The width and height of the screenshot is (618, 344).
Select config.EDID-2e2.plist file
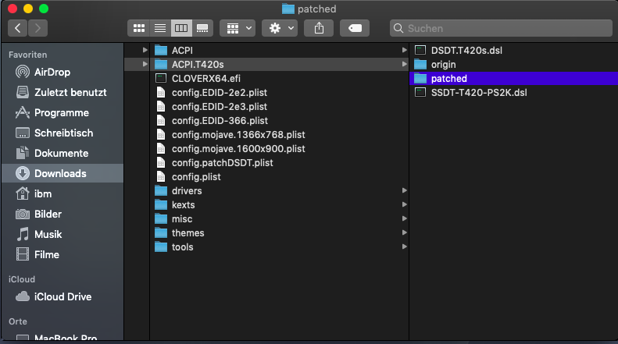[x=279, y=93]
